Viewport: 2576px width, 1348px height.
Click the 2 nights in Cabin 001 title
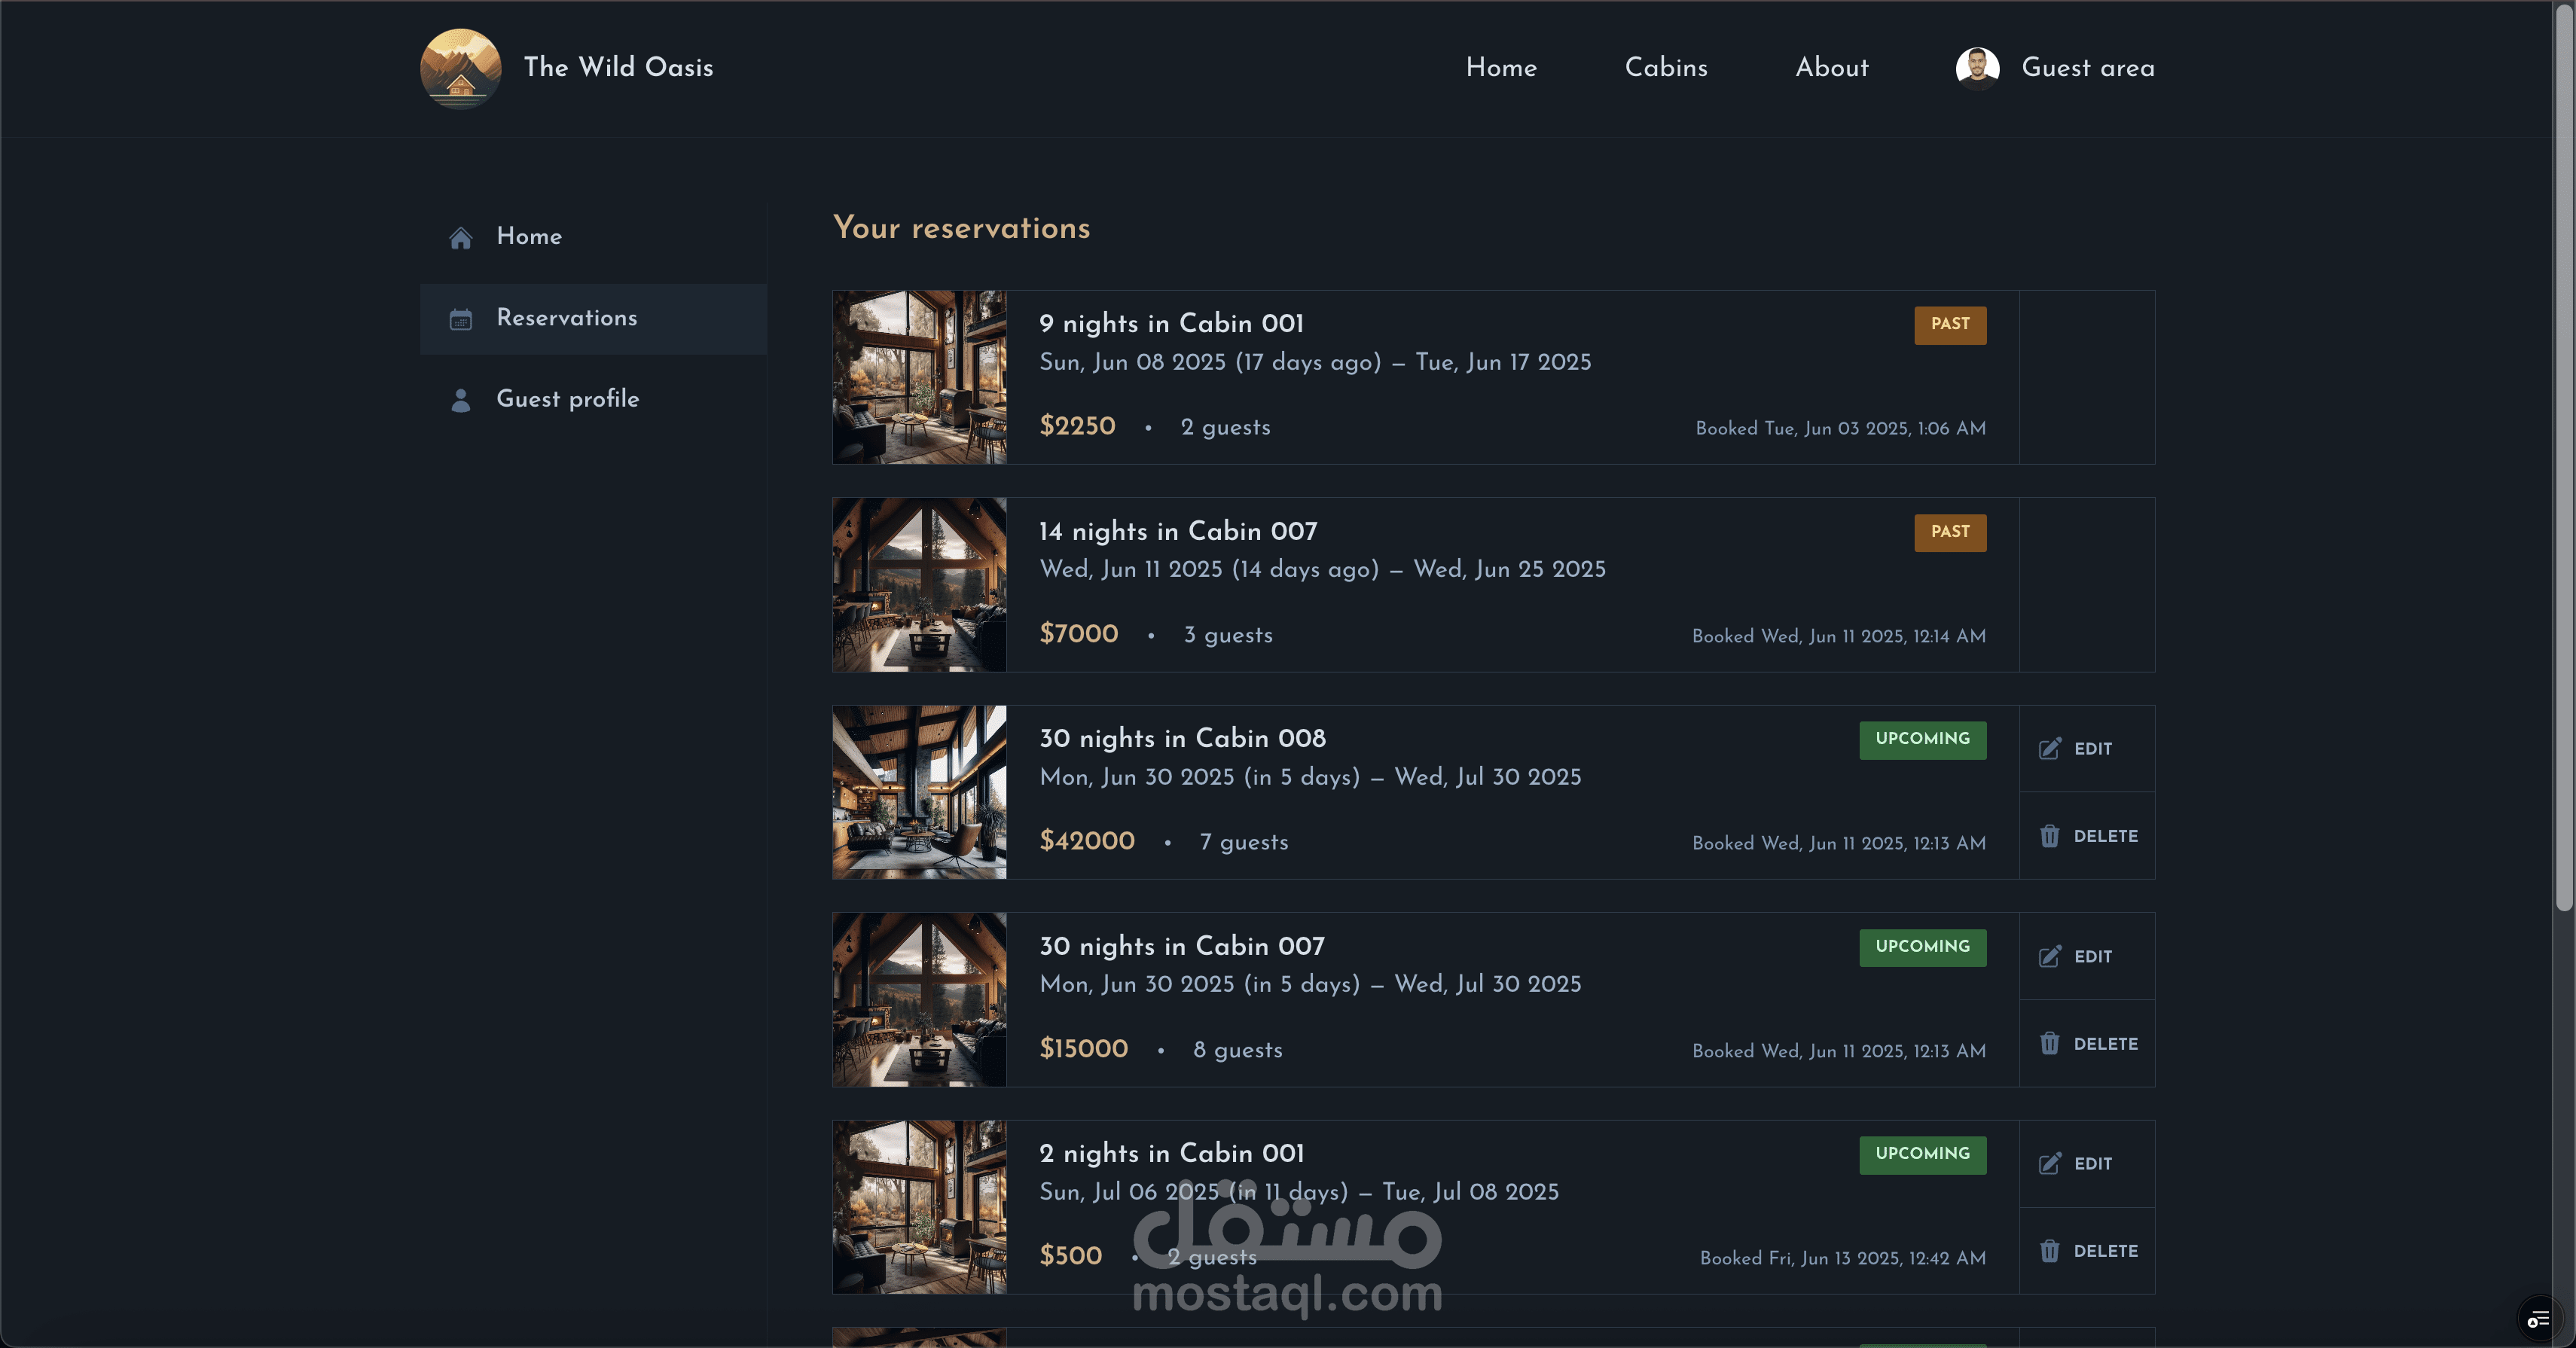pyautogui.click(x=1171, y=1153)
